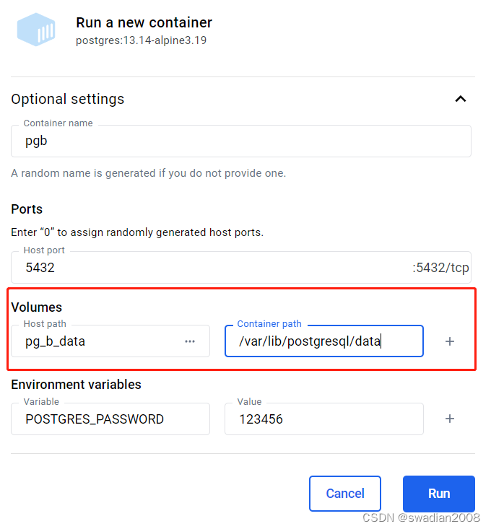Screen dimensions: 491x529
Task: Select the environment Variable name field
Action: pos(110,419)
